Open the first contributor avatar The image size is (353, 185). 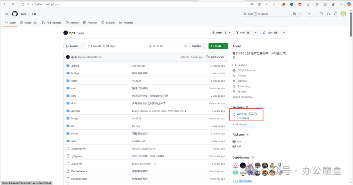pos(235,165)
